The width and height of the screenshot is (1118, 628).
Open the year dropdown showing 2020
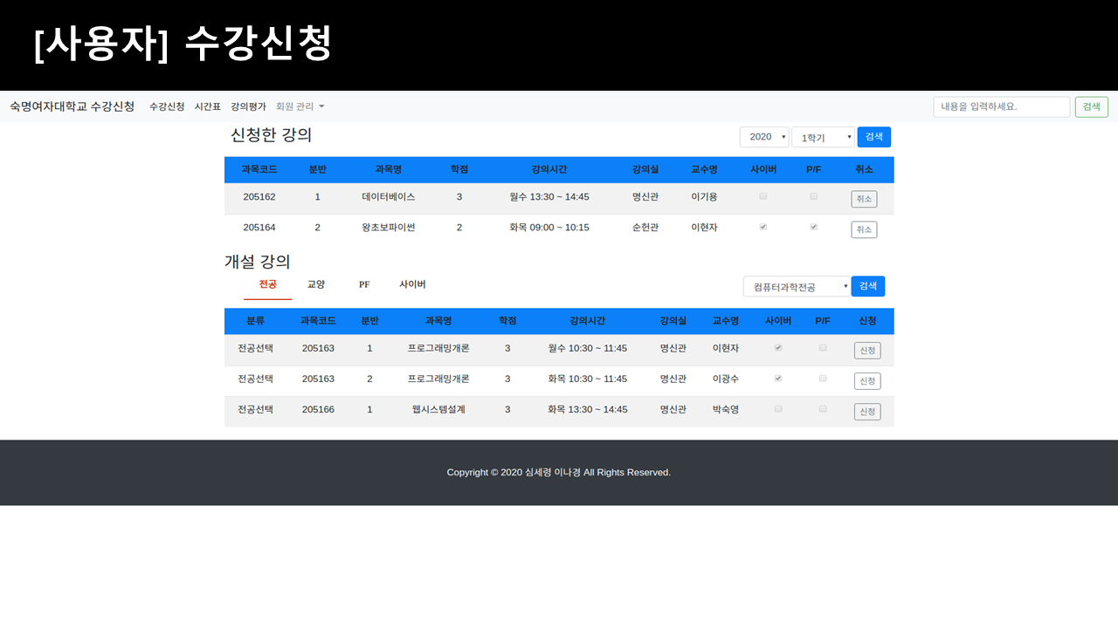(x=763, y=137)
